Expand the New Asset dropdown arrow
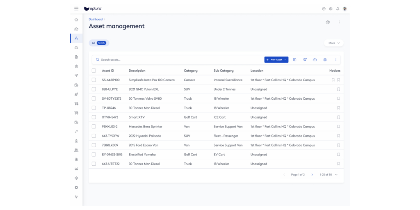The width and height of the screenshot is (420, 210). tap(285, 60)
